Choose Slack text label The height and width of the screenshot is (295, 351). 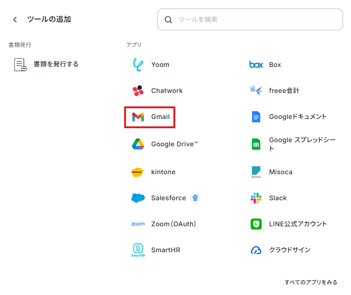278,198
